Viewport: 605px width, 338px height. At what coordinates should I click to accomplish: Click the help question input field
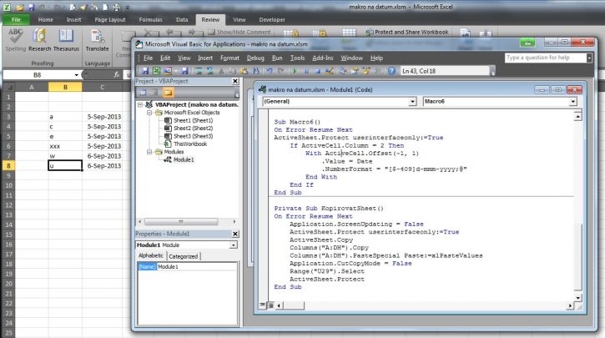coord(546,58)
